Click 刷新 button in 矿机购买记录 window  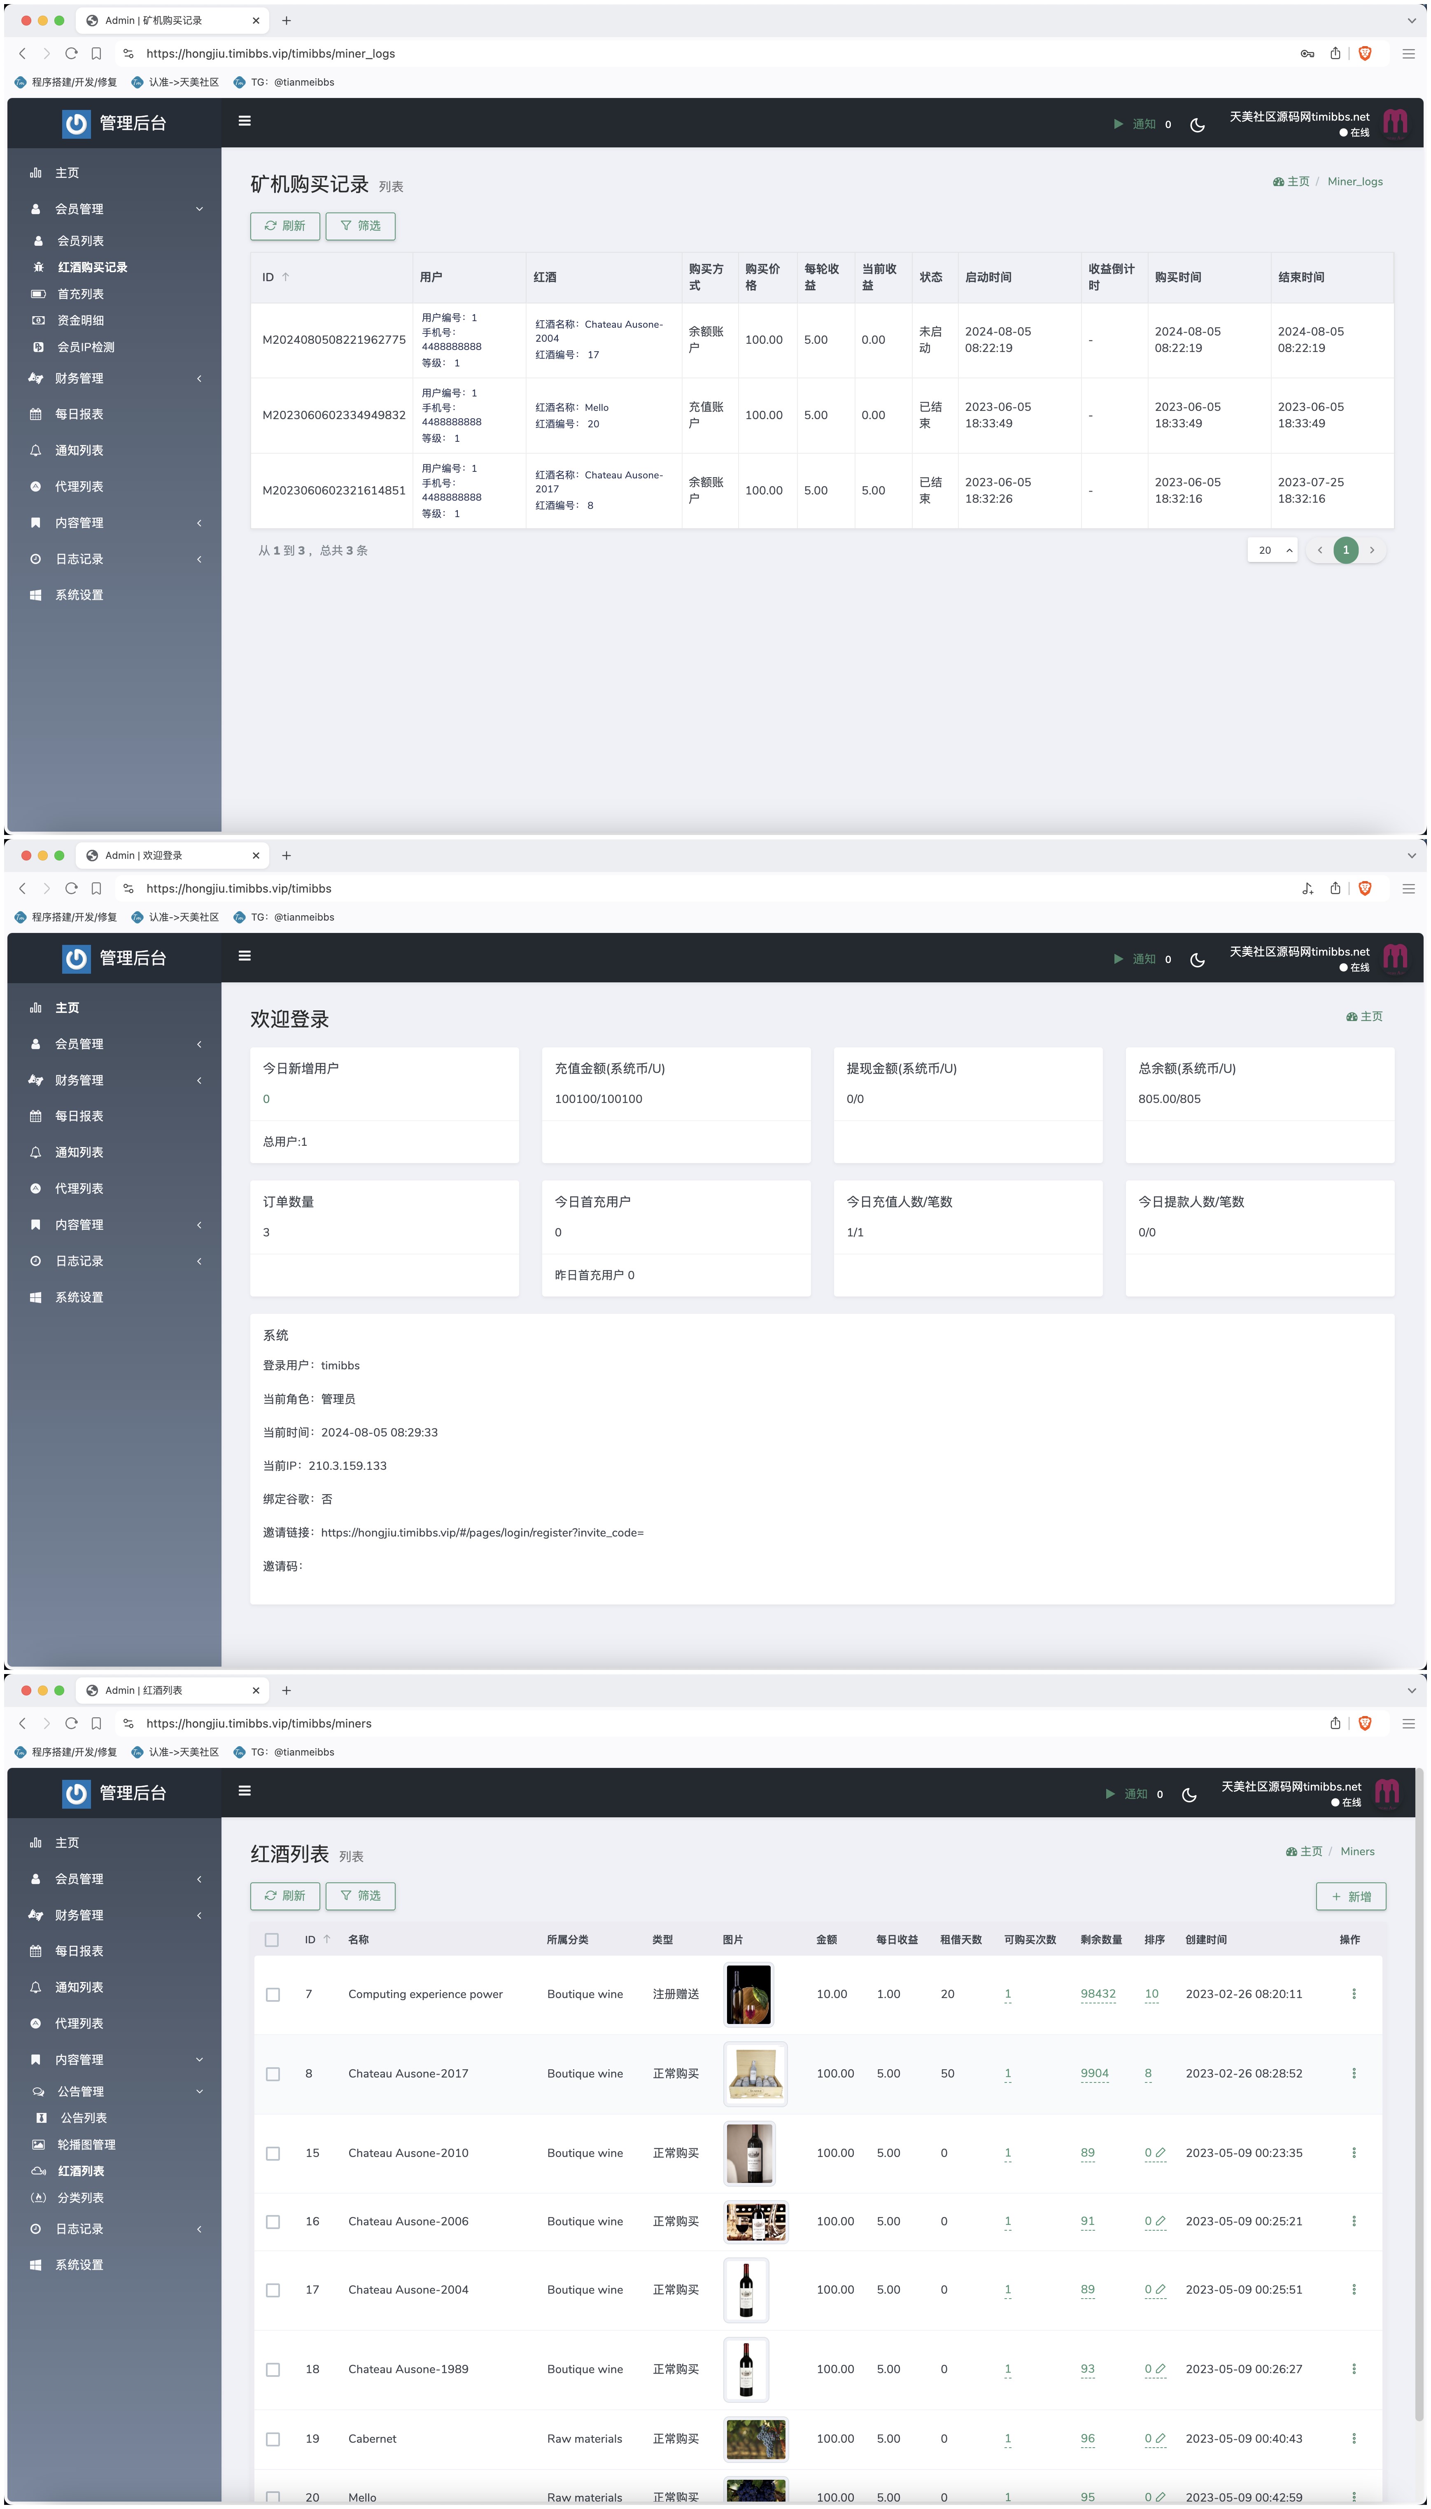tap(285, 226)
